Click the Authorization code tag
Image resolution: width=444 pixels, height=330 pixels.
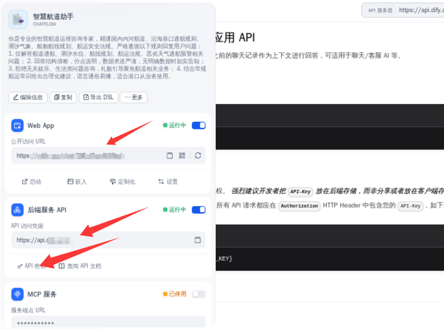coord(299,206)
